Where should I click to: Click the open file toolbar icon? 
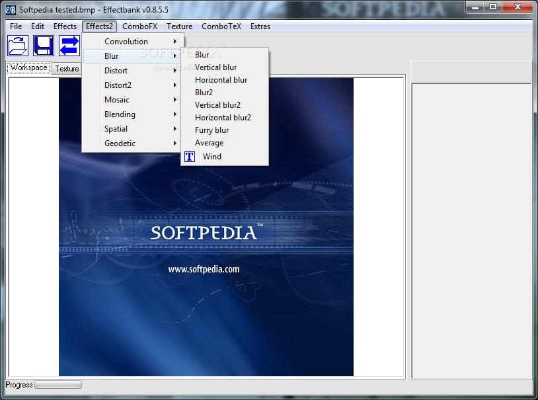[18, 46]
